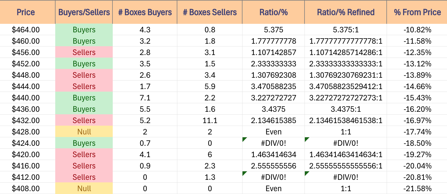Select the yellow Null cell at $428.00
Image resolution: width=447 pixels, height=194 pixels.
[84, 132]
